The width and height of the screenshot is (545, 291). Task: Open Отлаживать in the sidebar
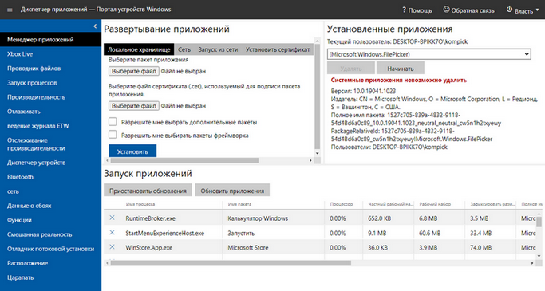(x=50, y=112)
